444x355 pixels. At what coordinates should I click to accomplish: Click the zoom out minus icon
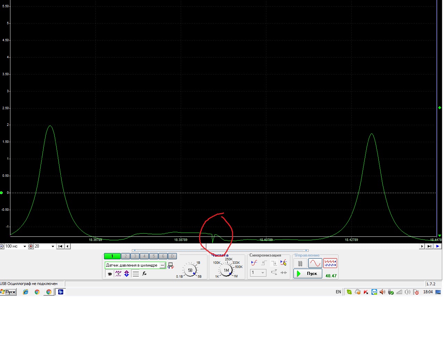(x=2, y=246)
